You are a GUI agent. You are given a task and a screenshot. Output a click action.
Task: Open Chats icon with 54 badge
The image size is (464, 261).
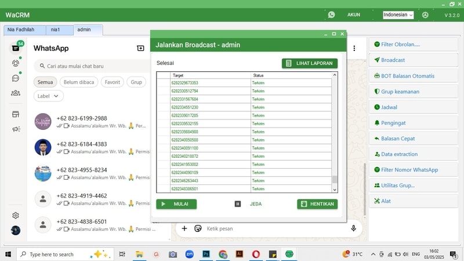click(x=16, y=48)
